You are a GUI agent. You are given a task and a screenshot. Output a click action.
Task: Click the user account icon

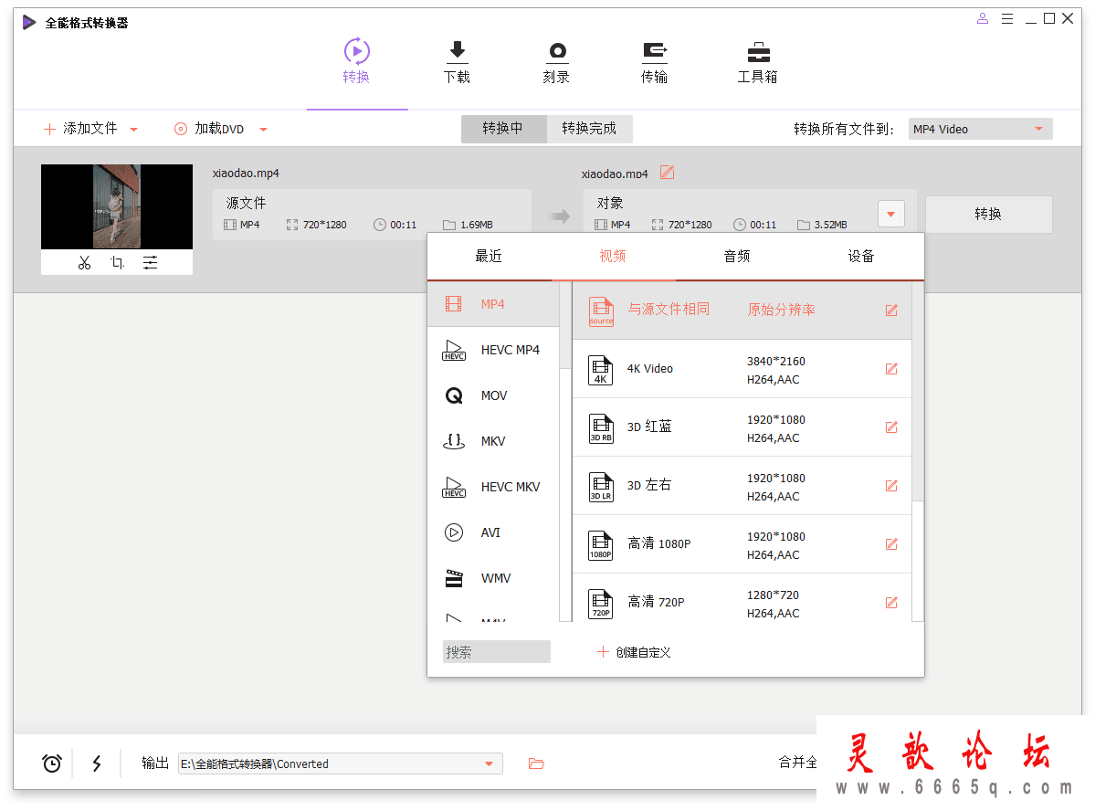(983, 19)
